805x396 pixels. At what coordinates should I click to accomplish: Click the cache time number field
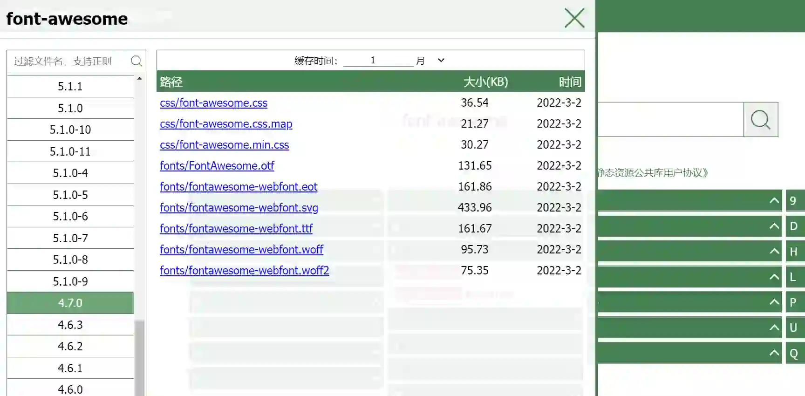377,61
